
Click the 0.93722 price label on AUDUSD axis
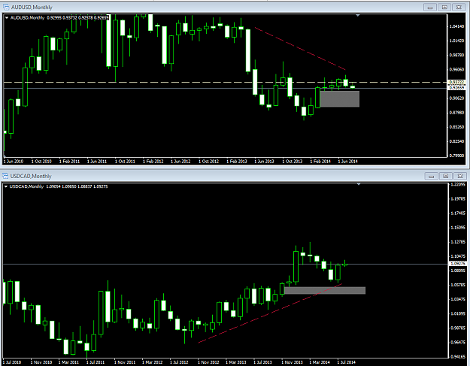click(x=456, y=82)
